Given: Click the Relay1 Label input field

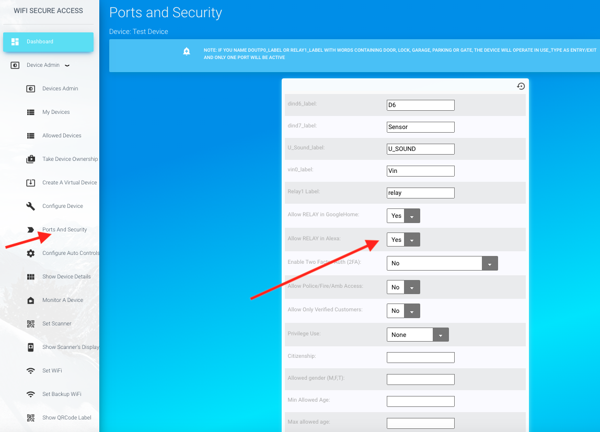Looking at the screenshot, I should [421, 193].
